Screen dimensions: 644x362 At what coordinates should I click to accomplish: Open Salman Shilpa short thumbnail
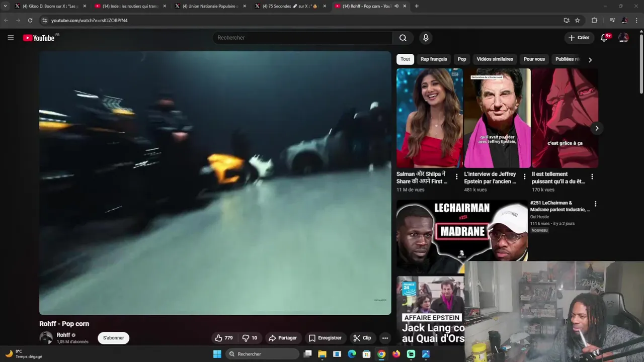coord(430,118)
